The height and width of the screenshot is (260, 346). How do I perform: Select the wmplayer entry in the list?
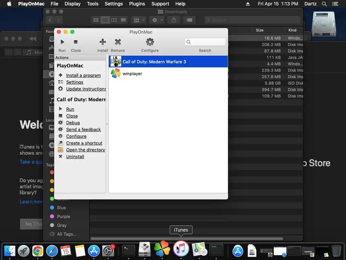[168, 73]
